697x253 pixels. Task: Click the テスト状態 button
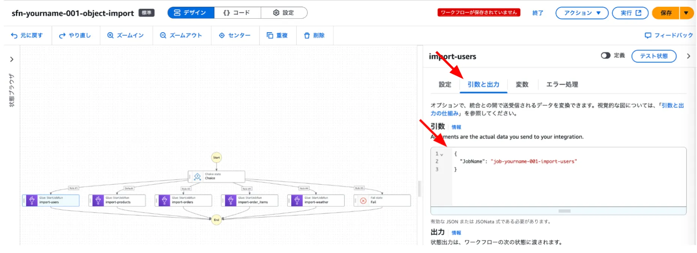(x=654, y=56)
